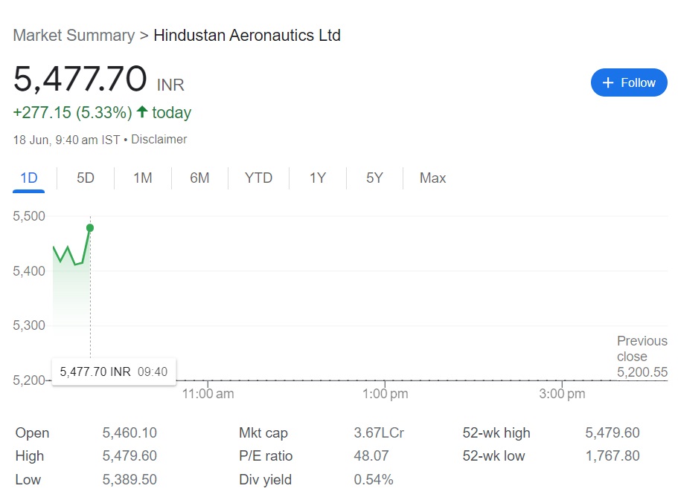Open the 6M chart range
Screen dimensions: 678x503
tap(199, 178)
